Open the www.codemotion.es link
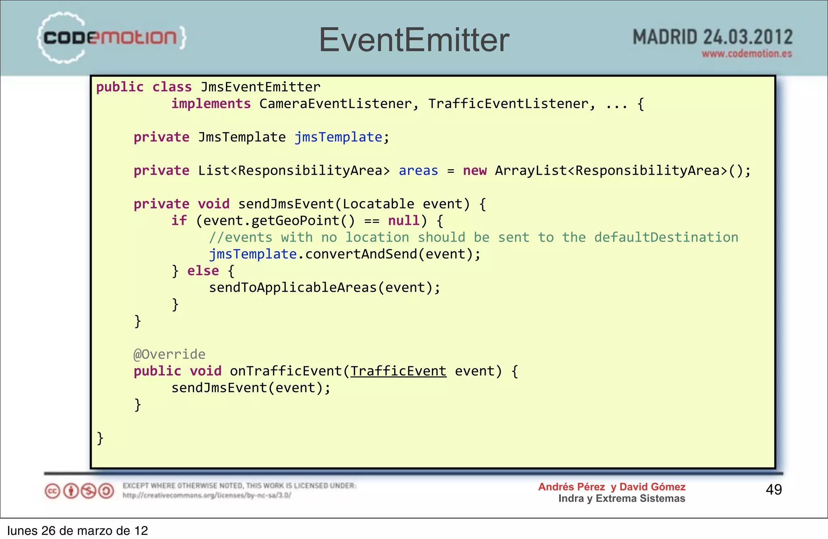This screenshot has width=828, height=539. (x=746, y=54)
